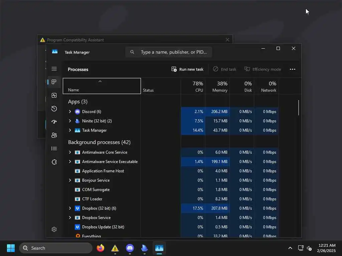The image size is (342, 256).
Task: Open the Services page in sidebar
Action: 54,162
